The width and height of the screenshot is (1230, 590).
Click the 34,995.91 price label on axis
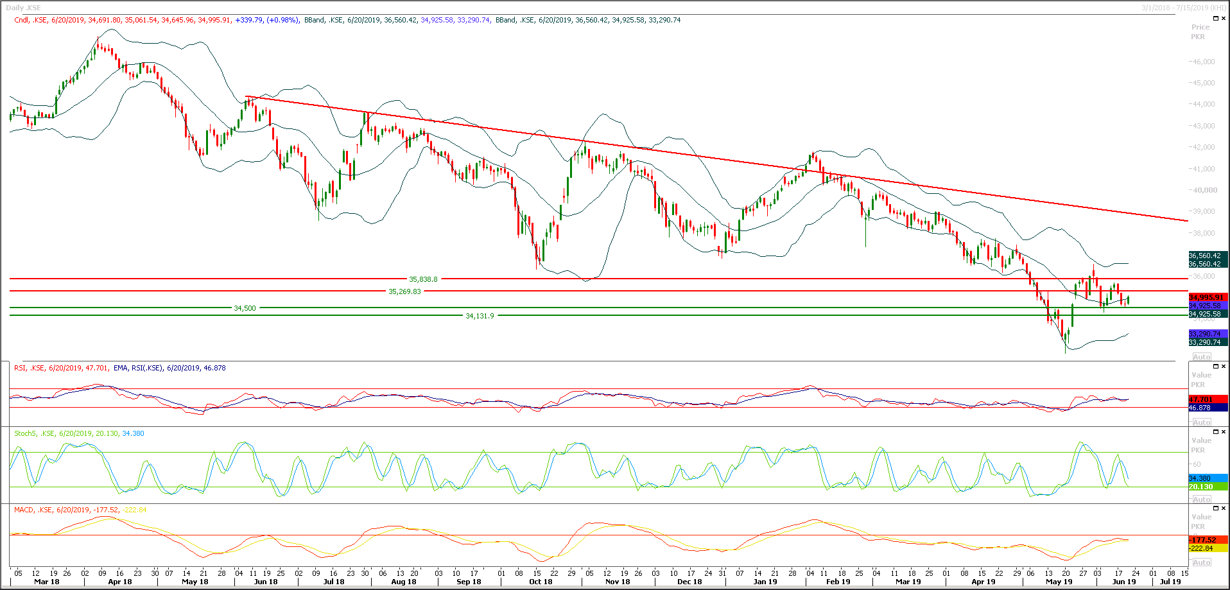tap(1207, 297)
